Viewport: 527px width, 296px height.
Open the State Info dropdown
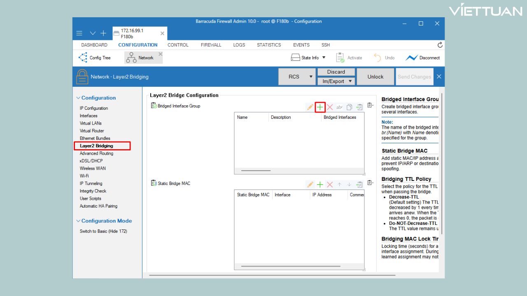(x=324, y=58)
